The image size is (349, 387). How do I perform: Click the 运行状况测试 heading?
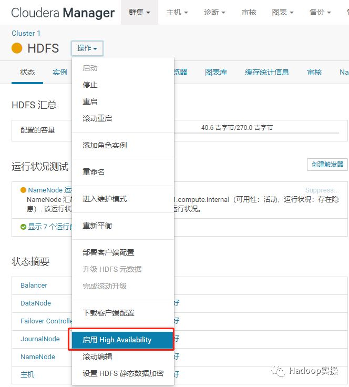click(x=40, y=167)
